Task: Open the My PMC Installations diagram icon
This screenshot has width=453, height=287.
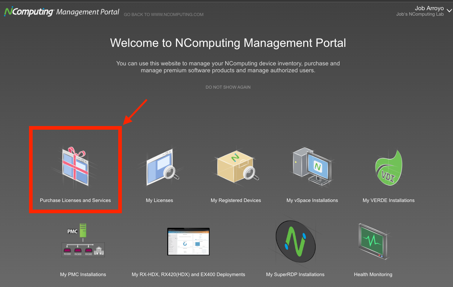Action: click(83, 240)
